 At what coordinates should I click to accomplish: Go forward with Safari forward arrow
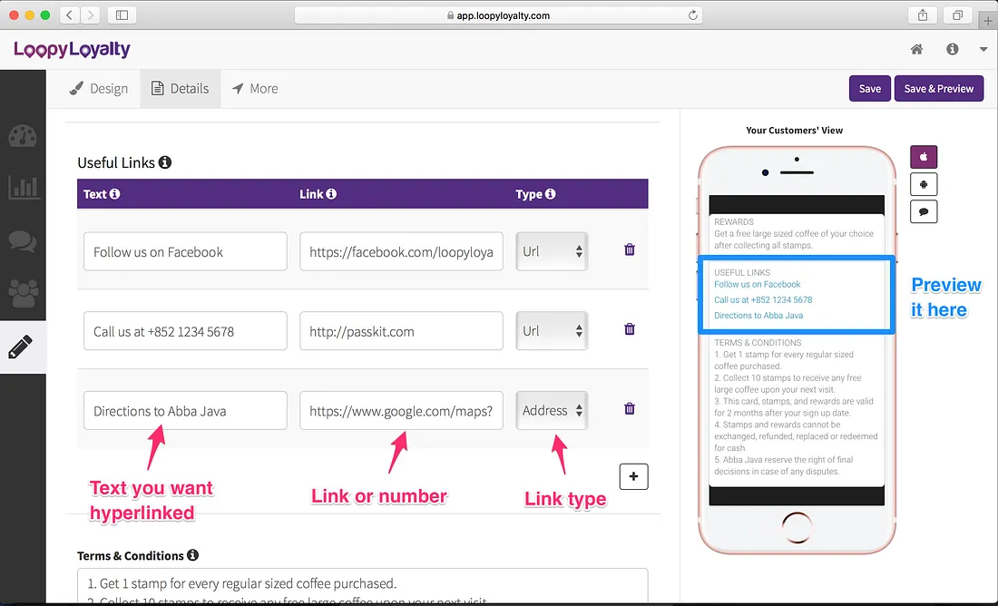click(x=91, y=15)
